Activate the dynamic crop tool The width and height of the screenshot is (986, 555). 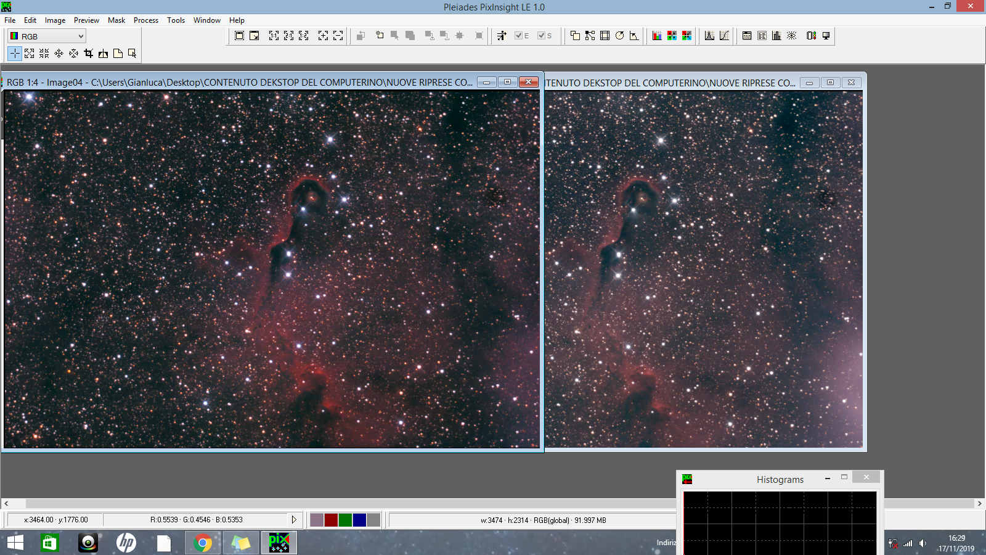point(88,54)
